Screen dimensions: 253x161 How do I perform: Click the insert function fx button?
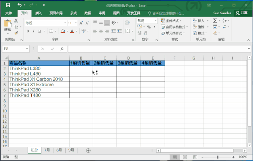tap(62, 49)
